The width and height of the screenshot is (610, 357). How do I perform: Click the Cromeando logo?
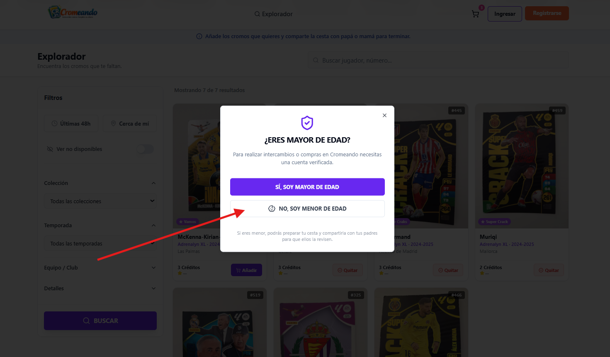click(x=73, y=12)
